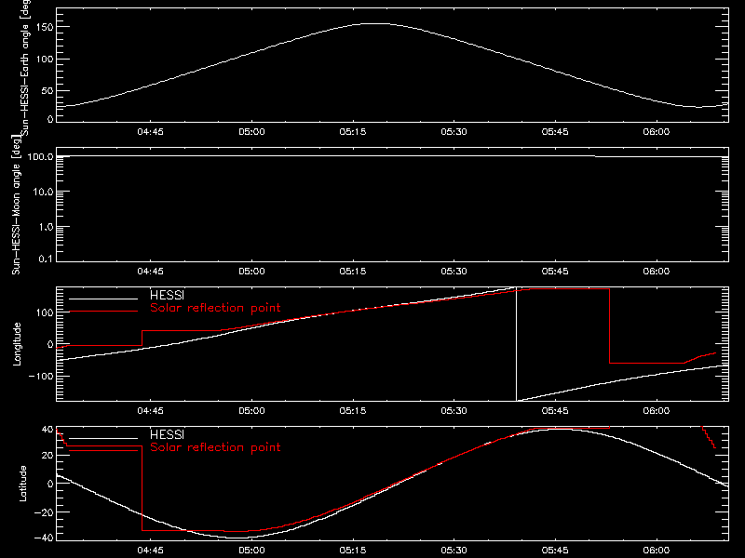Select red Solar reflection point label in Latitude plot
The image size is (745, 558).
tap(215, 447)
